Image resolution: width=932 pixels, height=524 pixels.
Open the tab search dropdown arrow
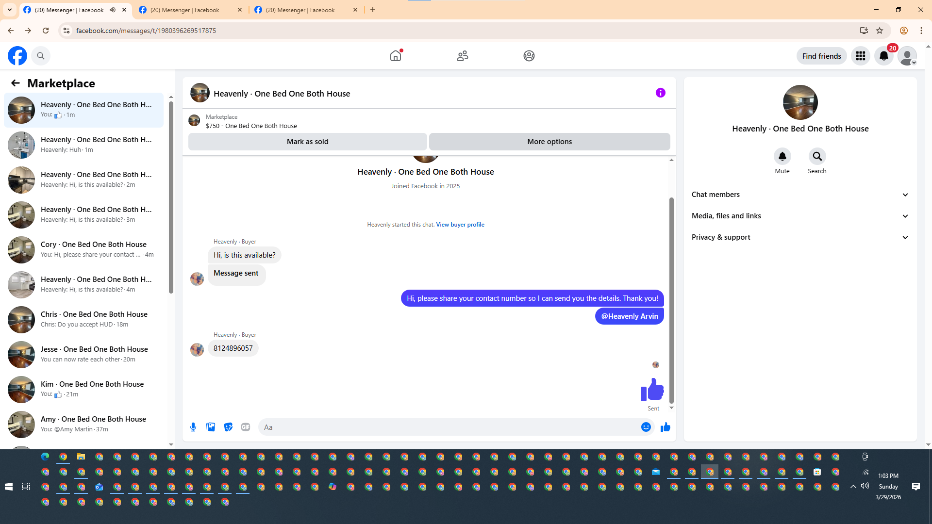(10, 10)
